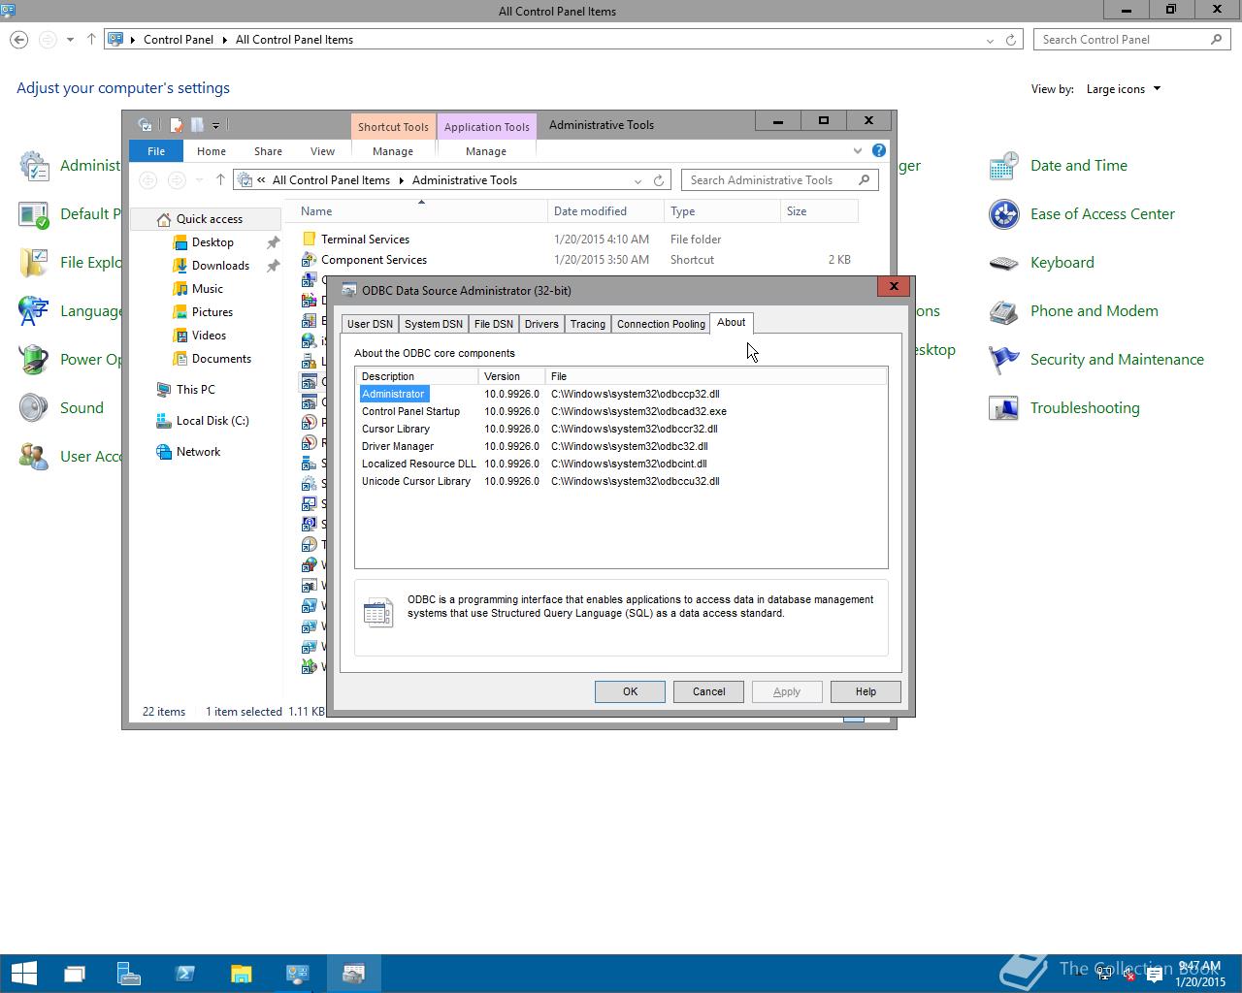Open Keyboard settings in Control Panel
This screenshot has width=1242, height=993.
pos(1062,263)
